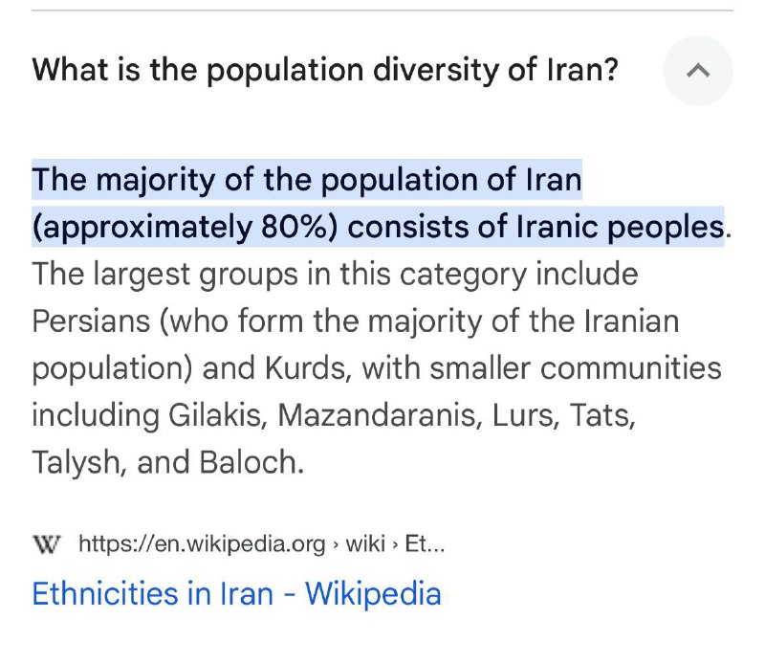Click the highlighted 'approximately 80%' text
The width and height of the screenshot is (765, 664).
click(x=185, y=228)
